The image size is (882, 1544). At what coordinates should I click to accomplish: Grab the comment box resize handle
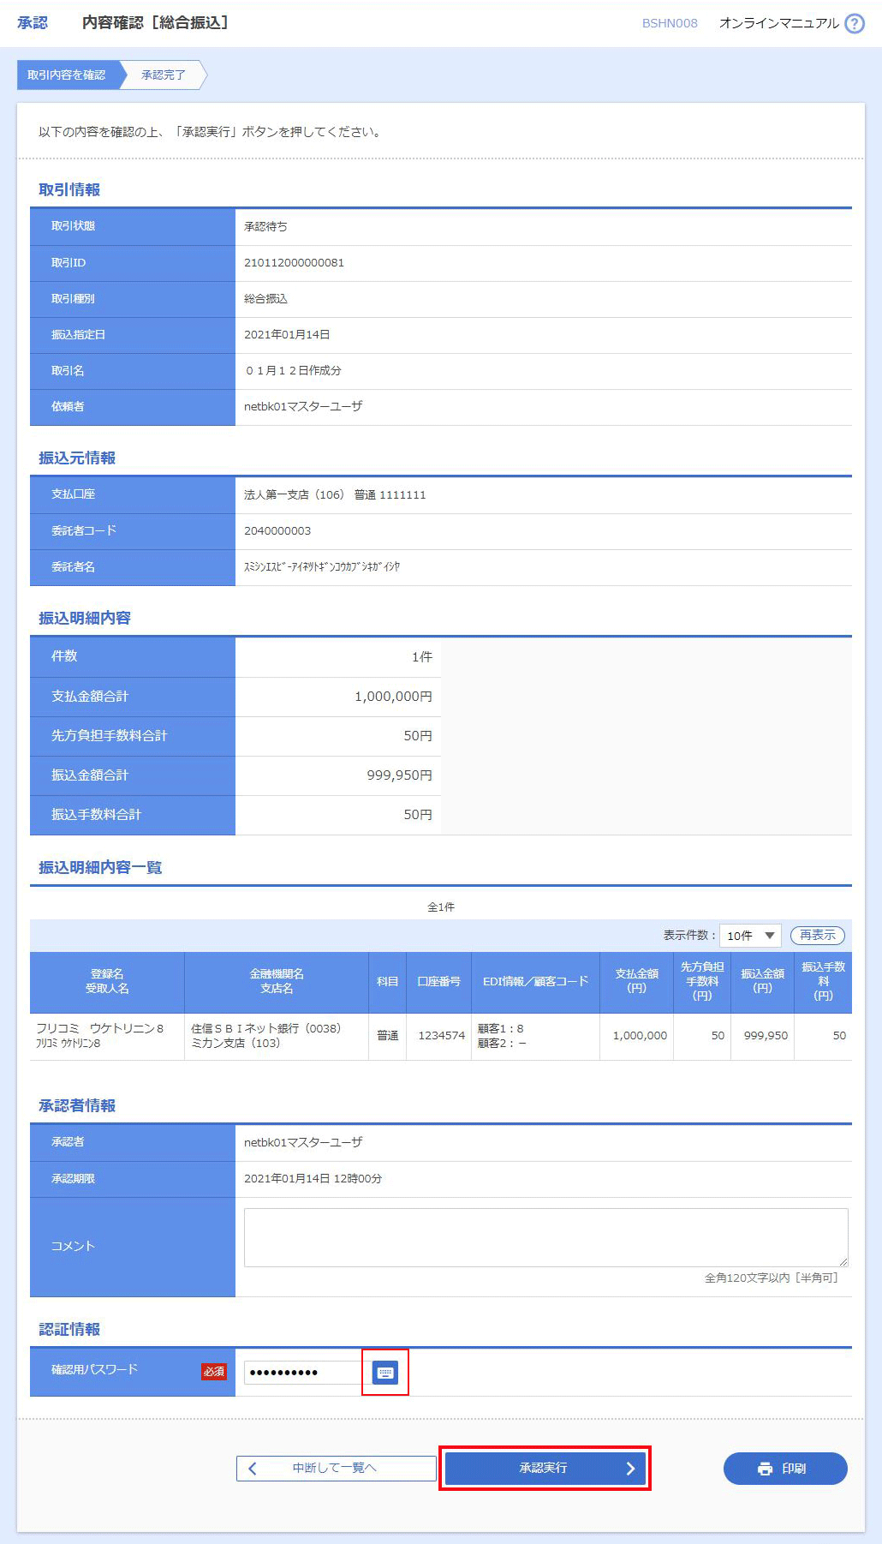843,1262
